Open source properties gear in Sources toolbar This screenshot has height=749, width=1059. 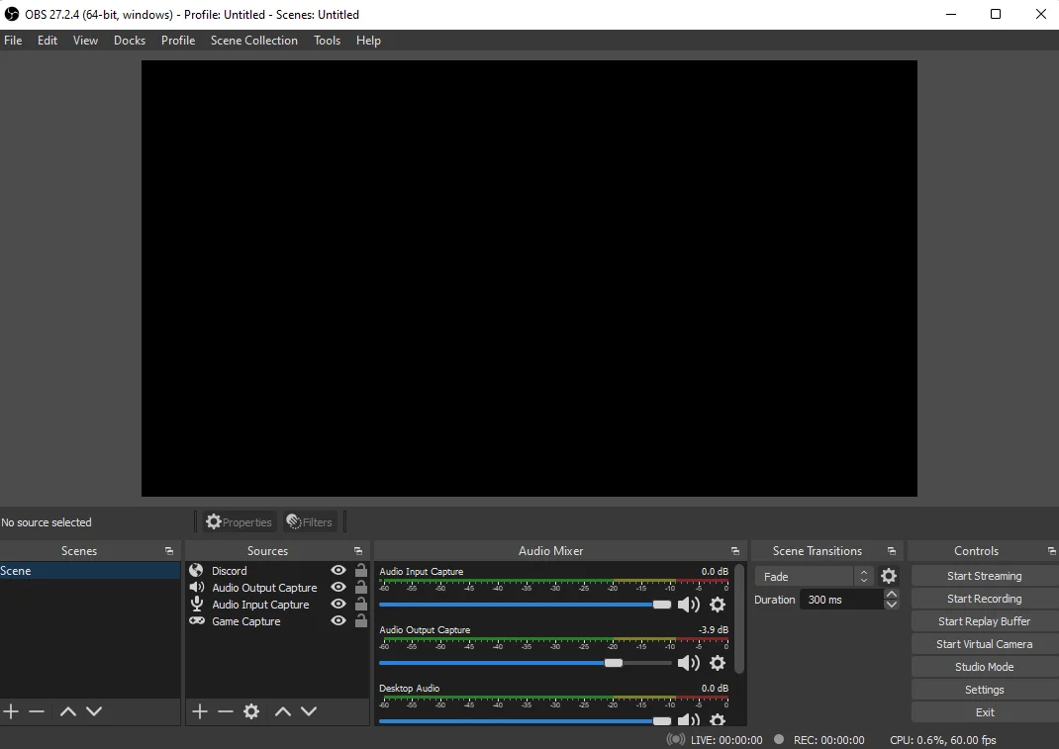click(x=251, y=711)
